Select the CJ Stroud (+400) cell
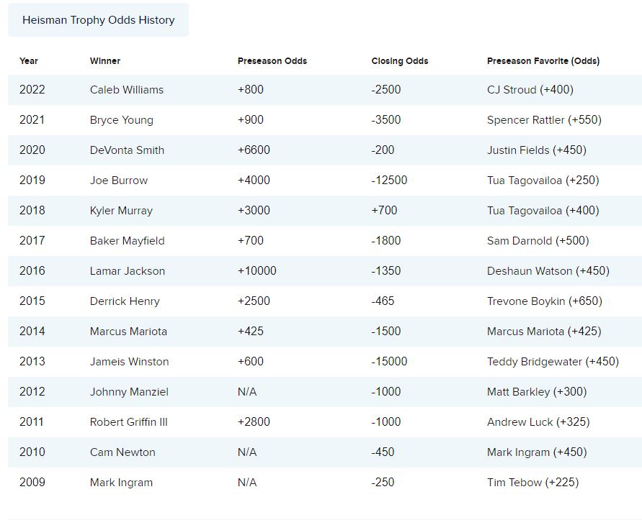Screen dimensions: 642x520 [x=530, y=89]
